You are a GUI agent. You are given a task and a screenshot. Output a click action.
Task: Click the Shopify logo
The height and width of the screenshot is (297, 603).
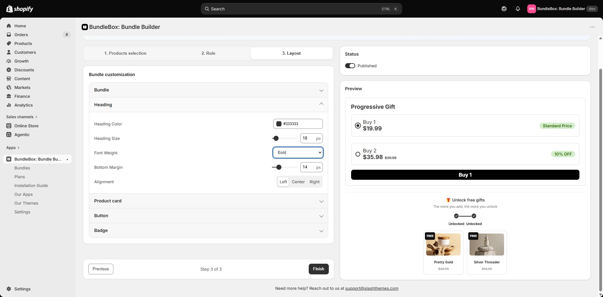(x=20, y=9)
